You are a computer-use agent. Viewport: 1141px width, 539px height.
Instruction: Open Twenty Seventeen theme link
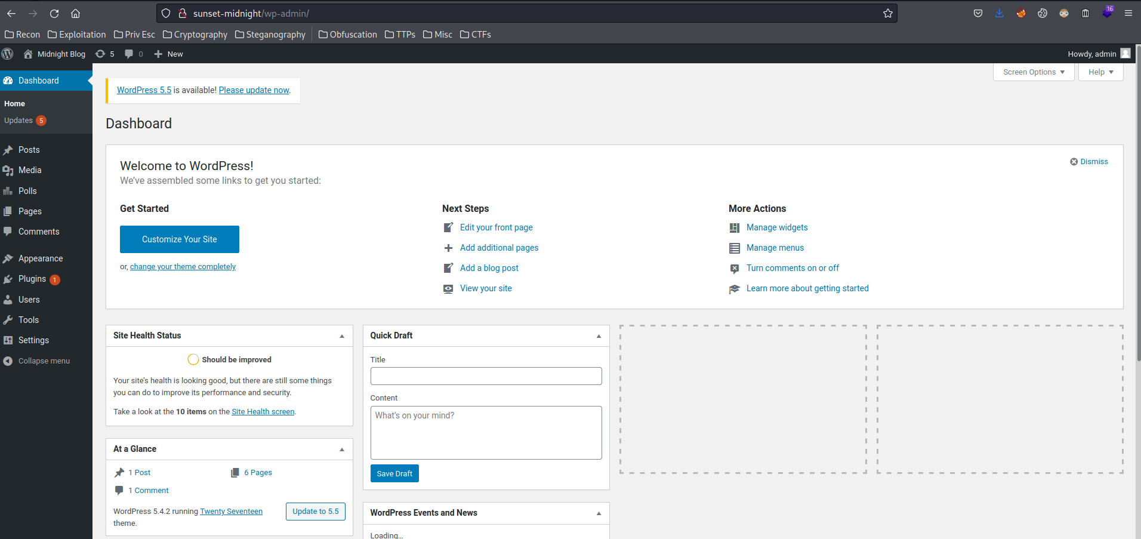pyautogui.click(x=231, y=512)
